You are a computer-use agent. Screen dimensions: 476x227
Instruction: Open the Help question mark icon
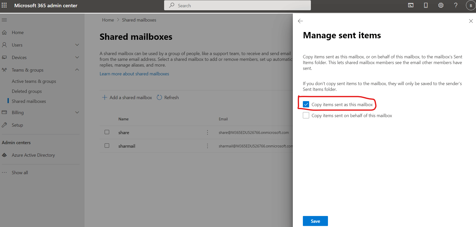point(456,5)
